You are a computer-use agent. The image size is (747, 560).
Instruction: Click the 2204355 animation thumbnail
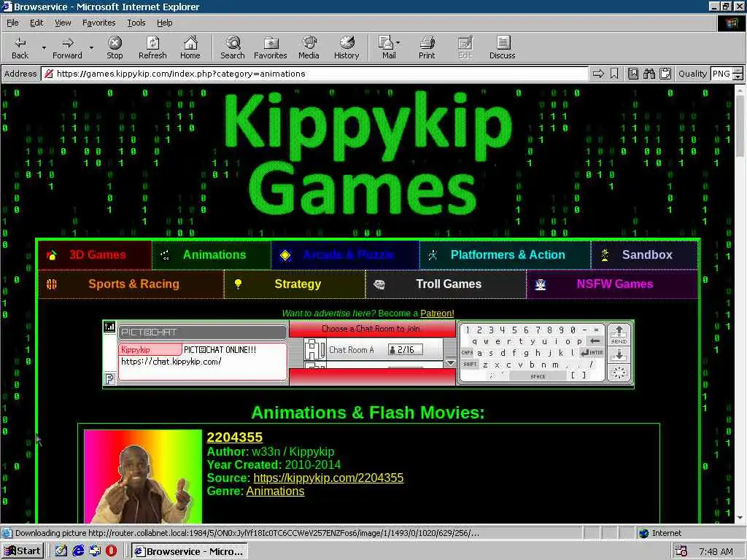[x=143, y=477]
